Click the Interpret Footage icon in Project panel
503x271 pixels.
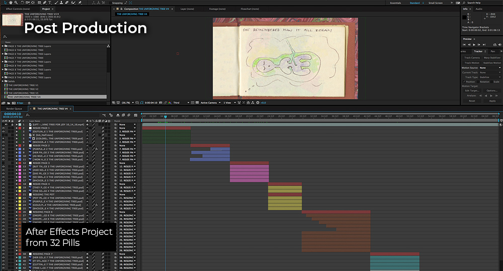point(3,103)
